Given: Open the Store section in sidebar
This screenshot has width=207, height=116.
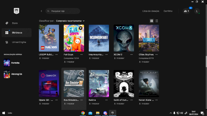Looking at the screenshot, I should (x=15, y=23).
